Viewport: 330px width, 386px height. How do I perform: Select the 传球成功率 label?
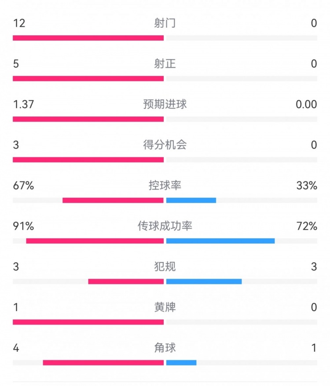[x=165, y=226]
